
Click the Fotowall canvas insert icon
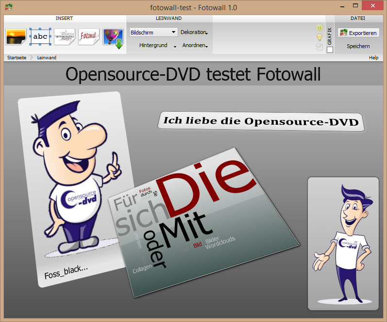point(89,37)
